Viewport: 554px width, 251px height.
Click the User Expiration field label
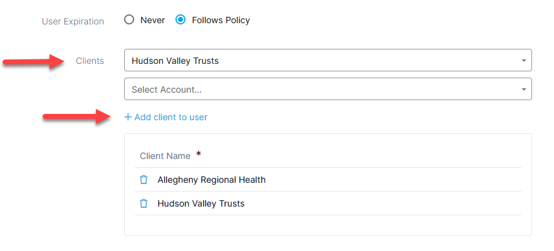pyautogui.click(x=73, y=21)
